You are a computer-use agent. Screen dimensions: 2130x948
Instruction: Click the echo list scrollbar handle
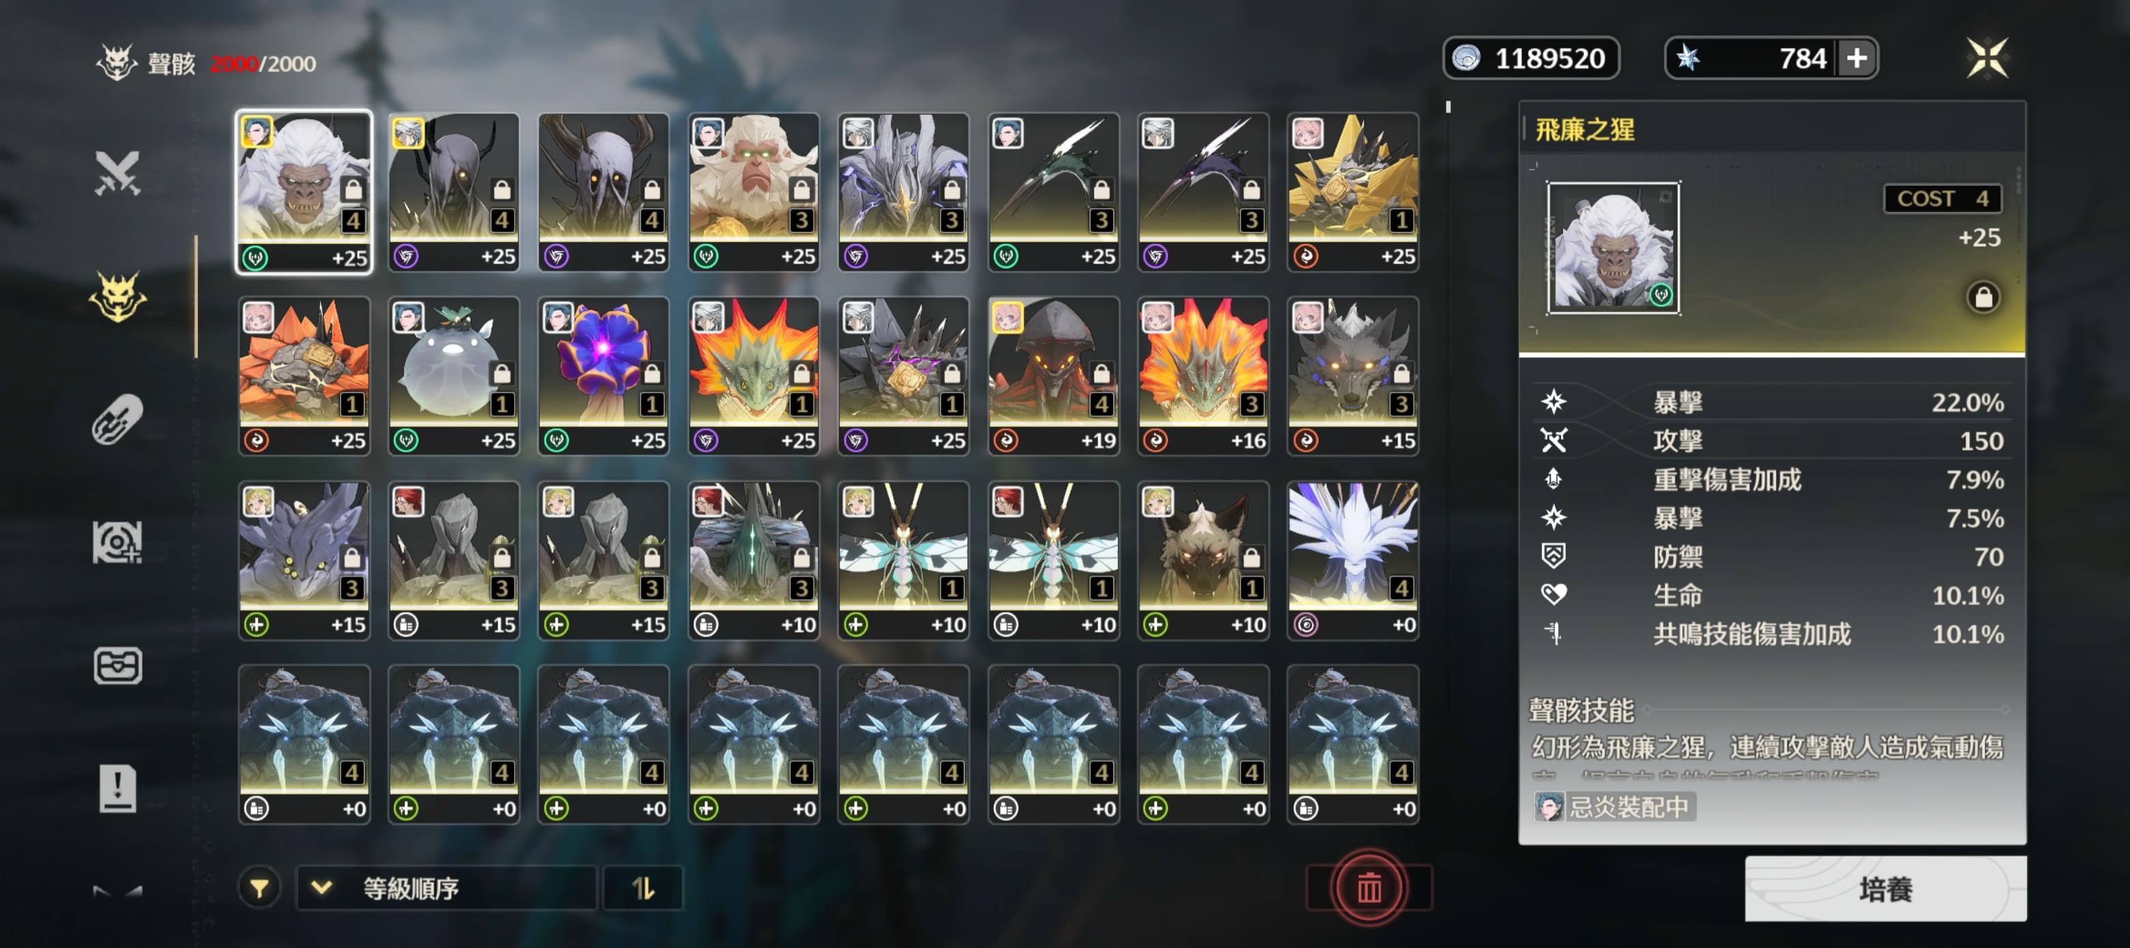pos(1448,107)
